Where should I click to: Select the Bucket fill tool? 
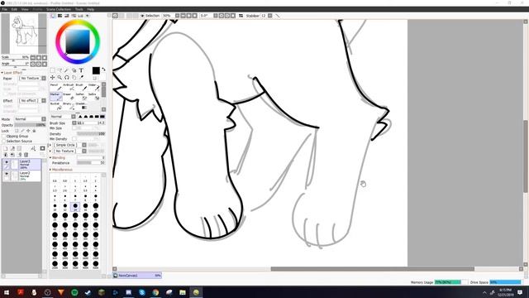(x=56, y=106)
